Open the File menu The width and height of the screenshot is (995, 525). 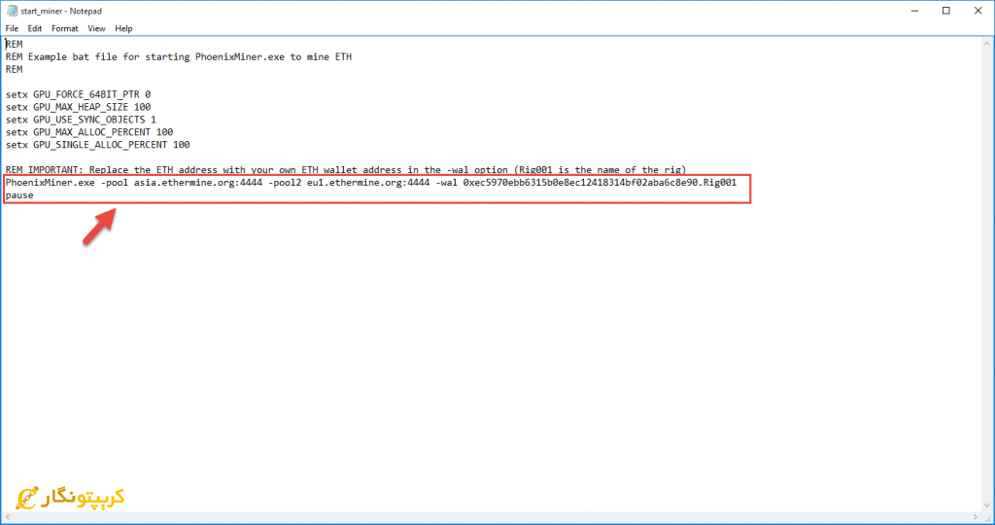12,28
